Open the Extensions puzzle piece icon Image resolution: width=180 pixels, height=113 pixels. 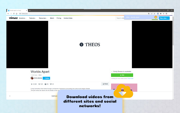coord(161,14)
